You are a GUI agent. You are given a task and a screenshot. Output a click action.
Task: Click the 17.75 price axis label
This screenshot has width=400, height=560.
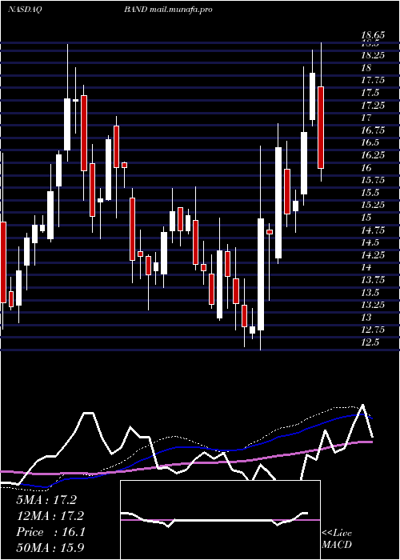click(373, 80)
